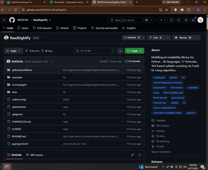Click the Report repository link
The width and height of the screenshot is (208, 170).
161,152
